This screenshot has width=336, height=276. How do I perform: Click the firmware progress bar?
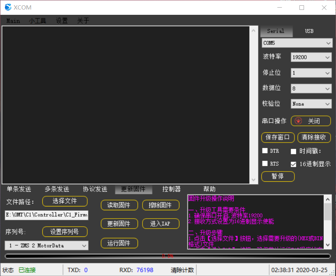tap(168, 256)
